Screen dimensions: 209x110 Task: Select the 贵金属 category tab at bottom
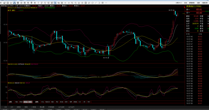(42, 107)
